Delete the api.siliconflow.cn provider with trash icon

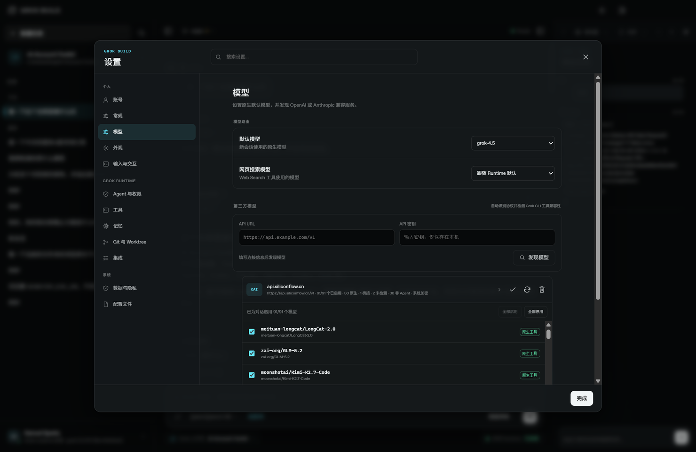[542, 290]
